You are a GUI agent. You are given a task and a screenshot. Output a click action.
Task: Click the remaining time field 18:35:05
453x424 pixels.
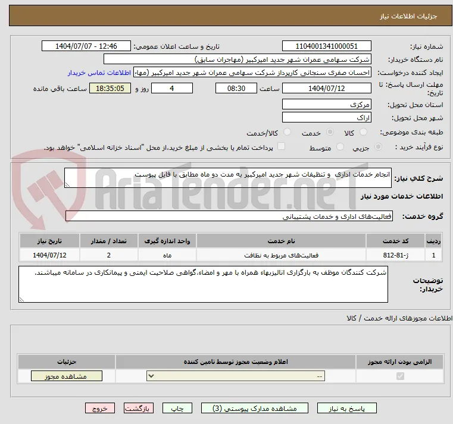[x=110, y=89]
